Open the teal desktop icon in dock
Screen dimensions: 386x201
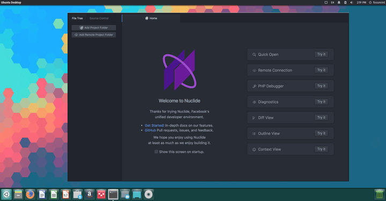[137, 195]
